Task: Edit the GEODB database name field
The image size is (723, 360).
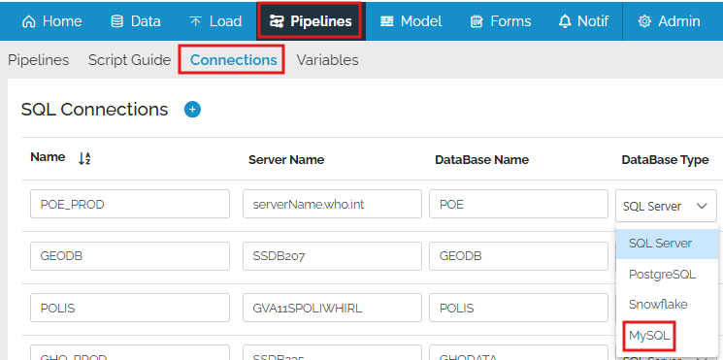Action: [518, 256]
